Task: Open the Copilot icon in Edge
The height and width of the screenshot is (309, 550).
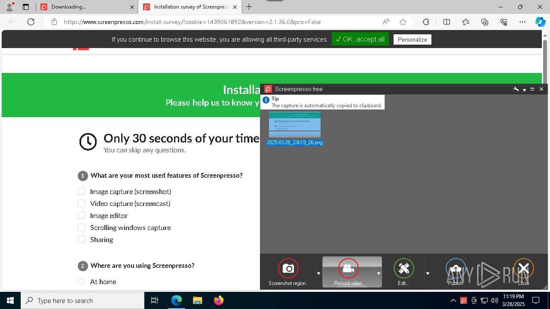Action: coord(540,22)
